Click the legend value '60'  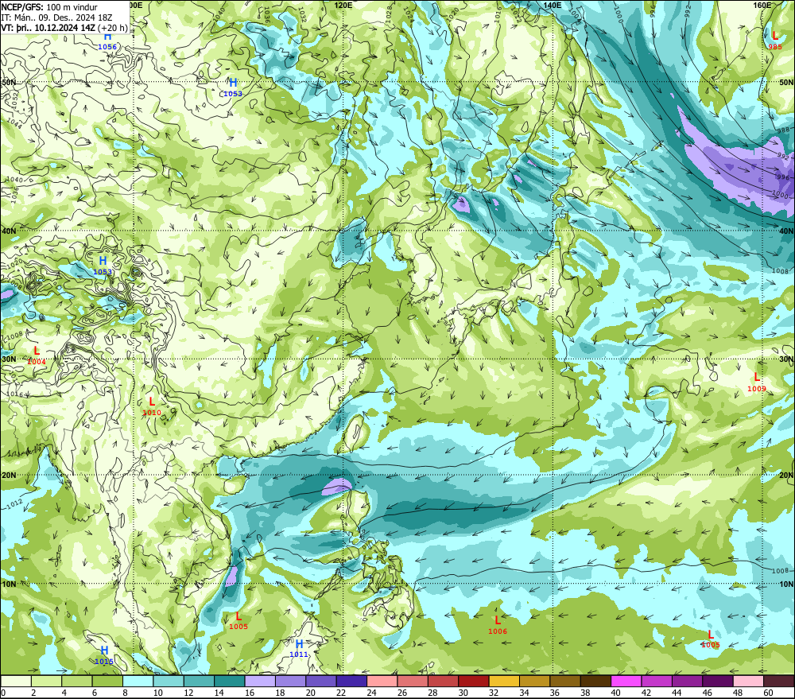769,693
